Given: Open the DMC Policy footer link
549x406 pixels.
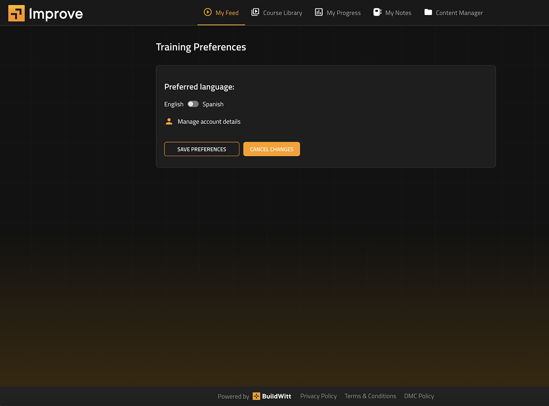Looking at the screenshot, I should (x=419, y=396).
